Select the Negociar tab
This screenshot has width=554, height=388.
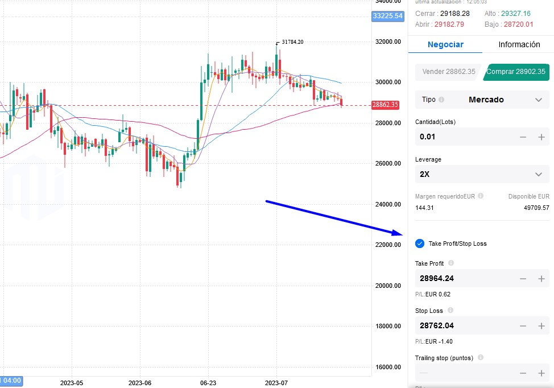click(445, 44)
